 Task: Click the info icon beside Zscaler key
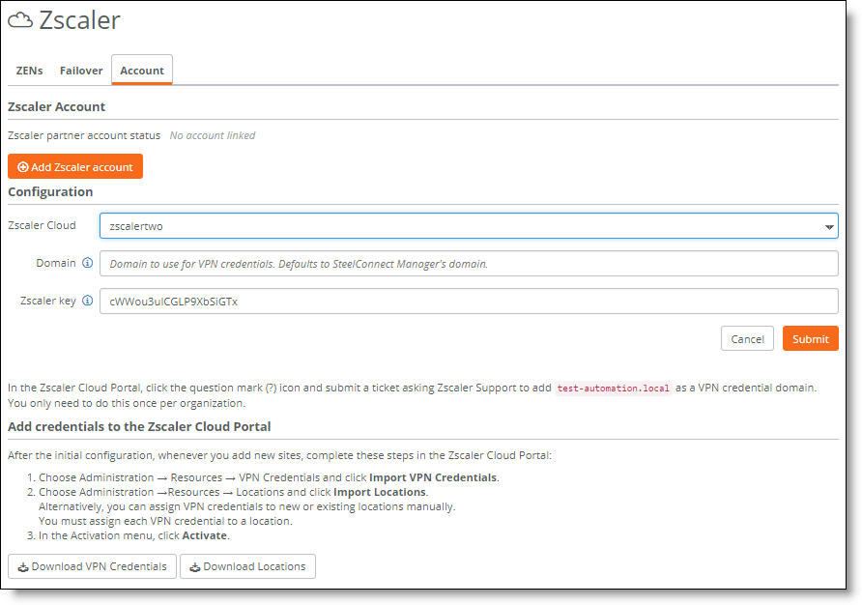[x=87, y=301]
